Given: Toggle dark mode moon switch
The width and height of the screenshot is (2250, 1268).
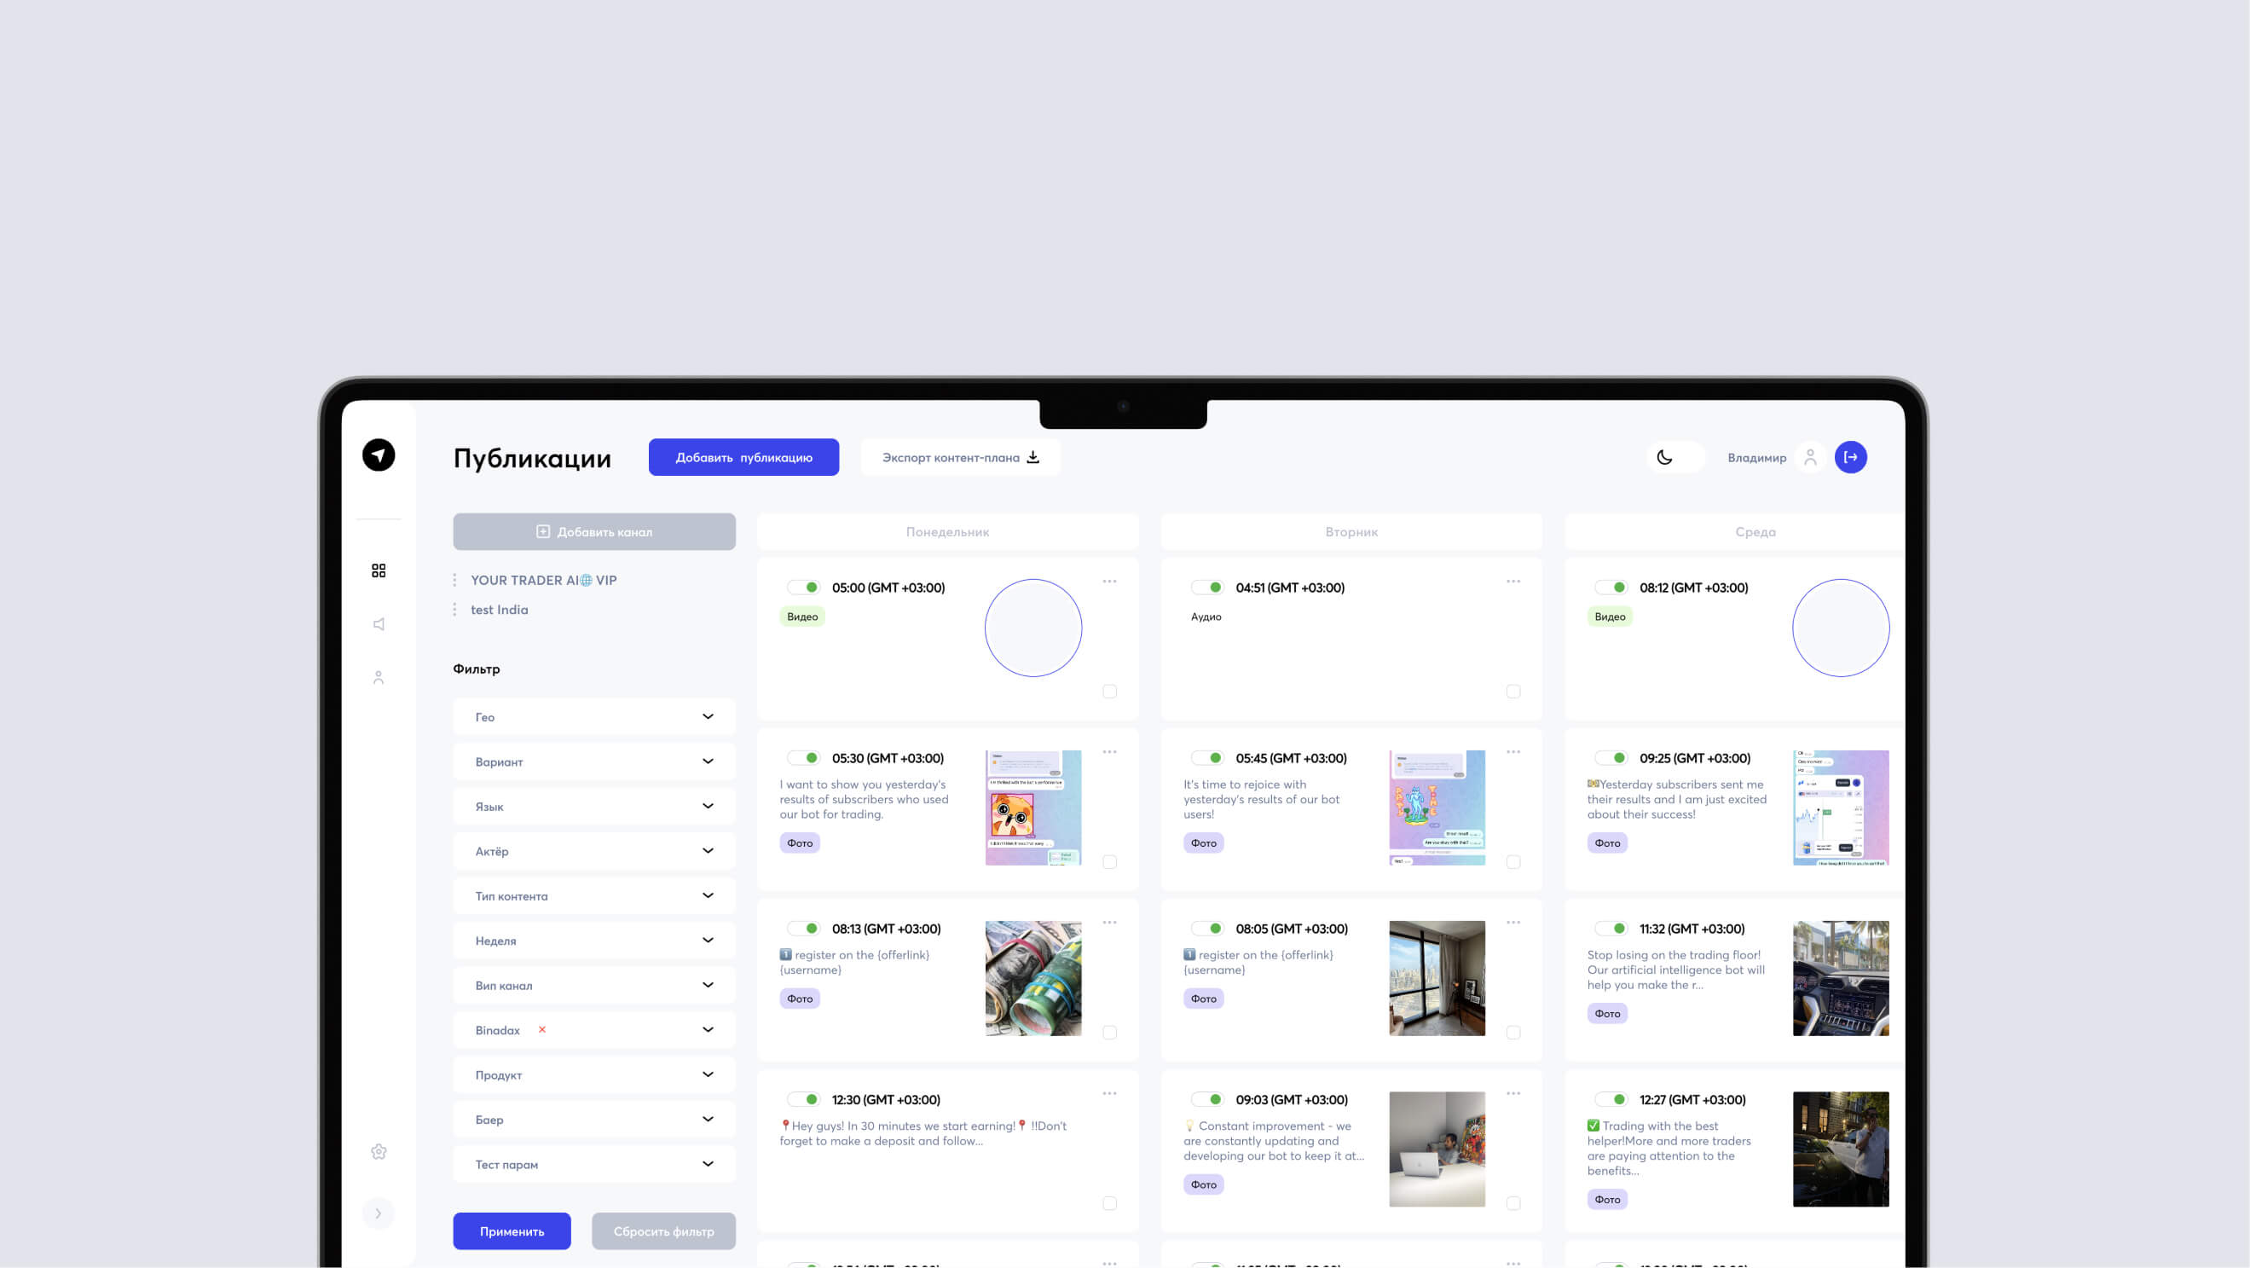Looking at the screenshot, I should tap(1665, 457).
